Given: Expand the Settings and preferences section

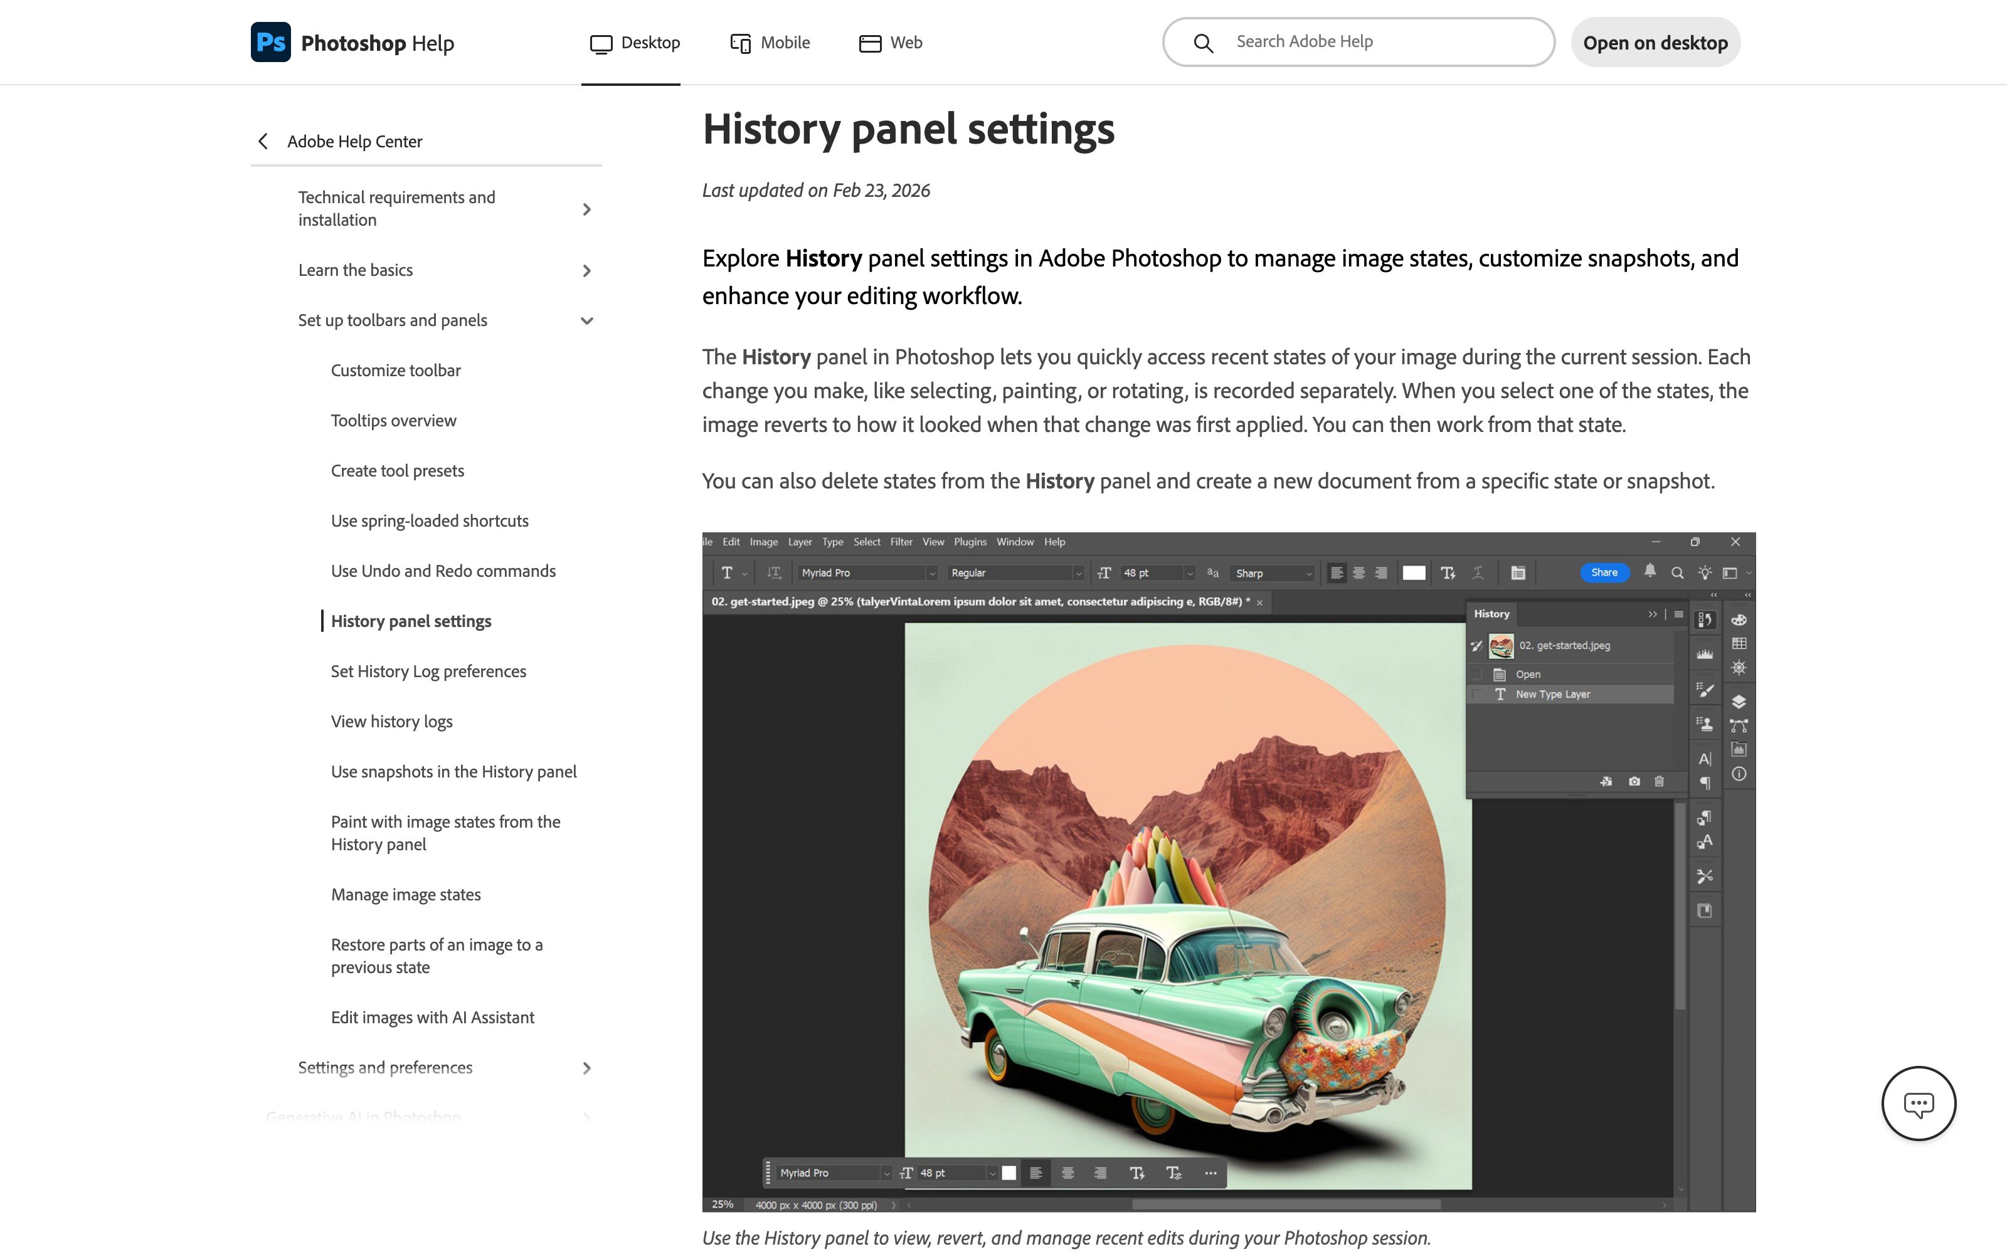Looking at the screenshot, I should (586, 1068).
